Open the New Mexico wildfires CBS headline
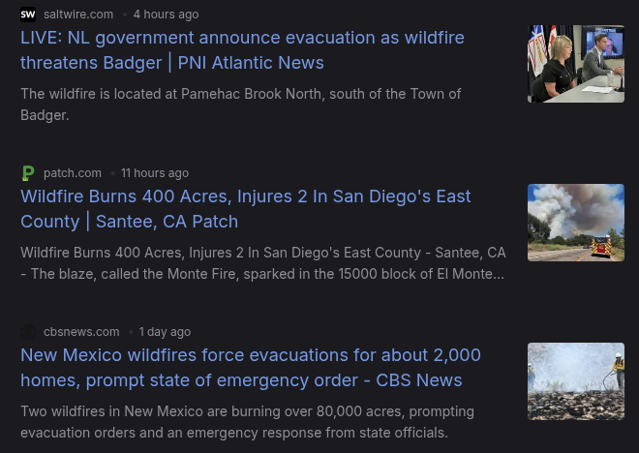This screenshot has width=639, height=453. coord(251,368)
